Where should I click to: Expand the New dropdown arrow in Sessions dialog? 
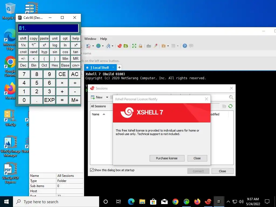[x=107, y=97]
